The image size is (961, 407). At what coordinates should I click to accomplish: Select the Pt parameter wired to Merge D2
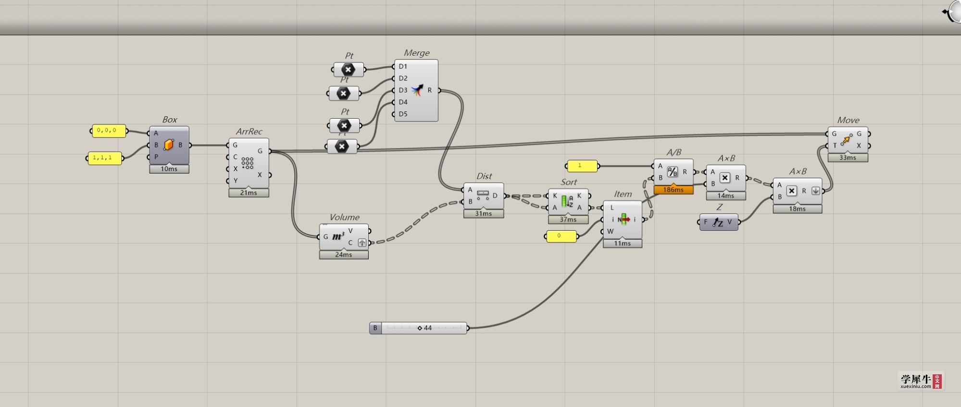pyautogui.click(x=343, y=93)
